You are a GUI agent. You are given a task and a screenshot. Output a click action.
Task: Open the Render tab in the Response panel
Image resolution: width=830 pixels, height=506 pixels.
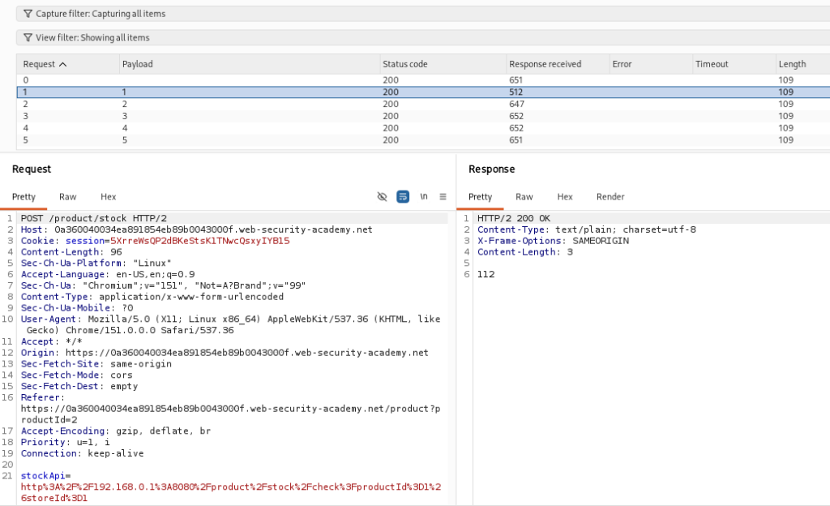[x=610, y=197]
